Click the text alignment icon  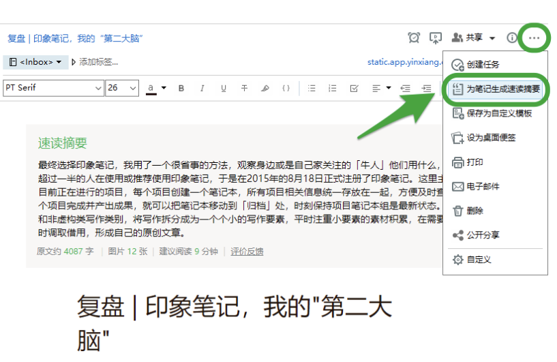pyautogui.click(x=376, y=88)
